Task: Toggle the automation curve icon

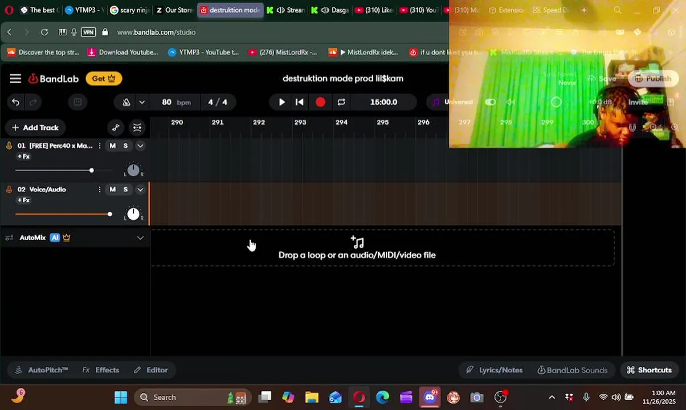Action: click(x=116, y=128)
